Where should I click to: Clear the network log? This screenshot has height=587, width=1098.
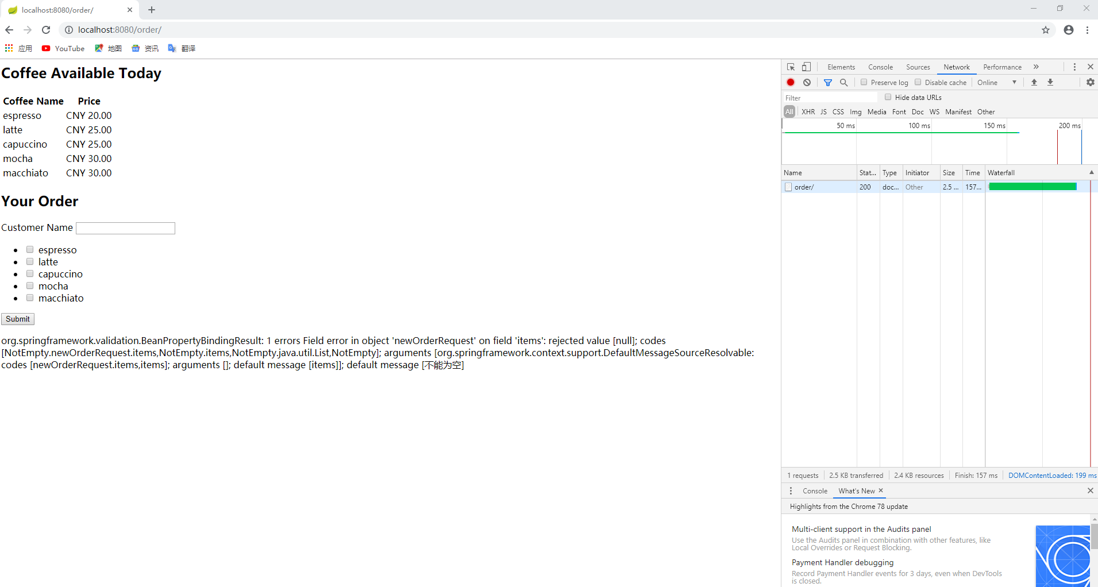807,82
